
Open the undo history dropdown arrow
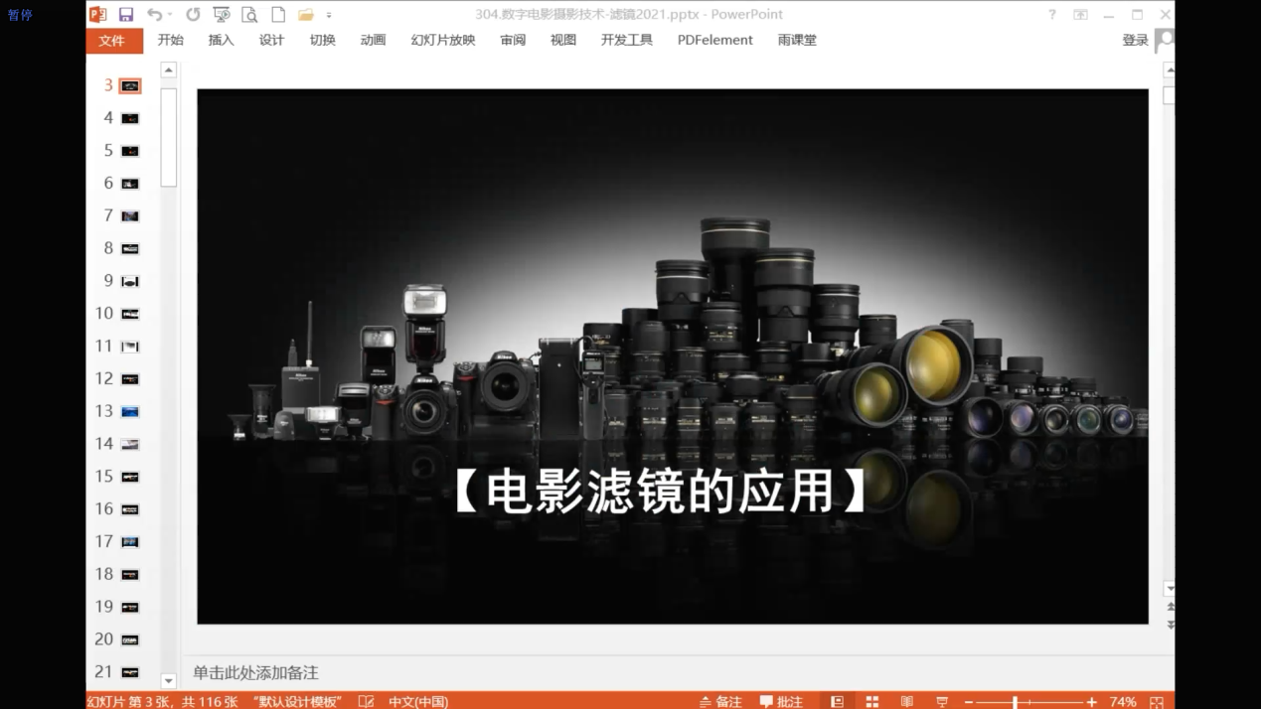click(x=170, y=15)
